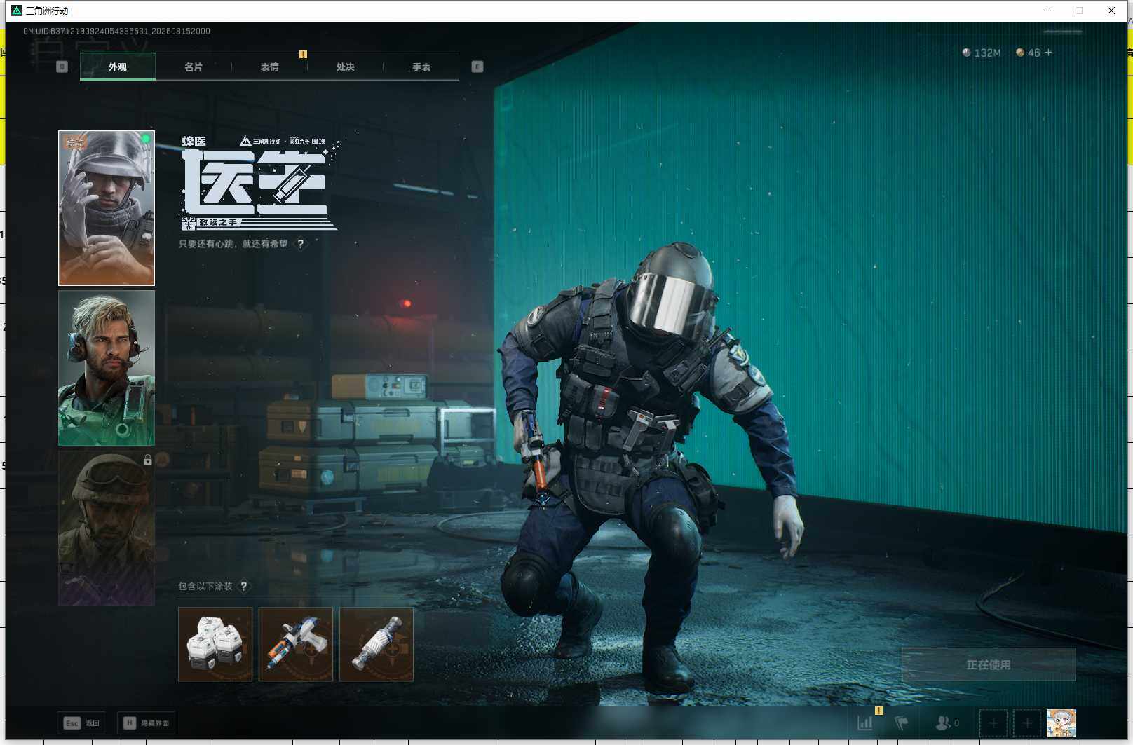Click the 132M currency balance text
This screenshot has width=1133, height=745.
tap(987, 53)
